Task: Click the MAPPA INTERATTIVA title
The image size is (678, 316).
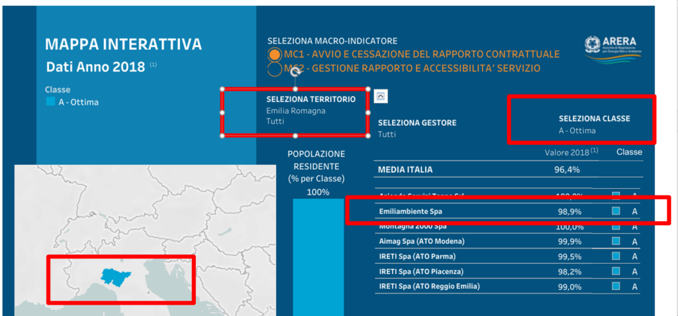Action: tap(123, 44)
